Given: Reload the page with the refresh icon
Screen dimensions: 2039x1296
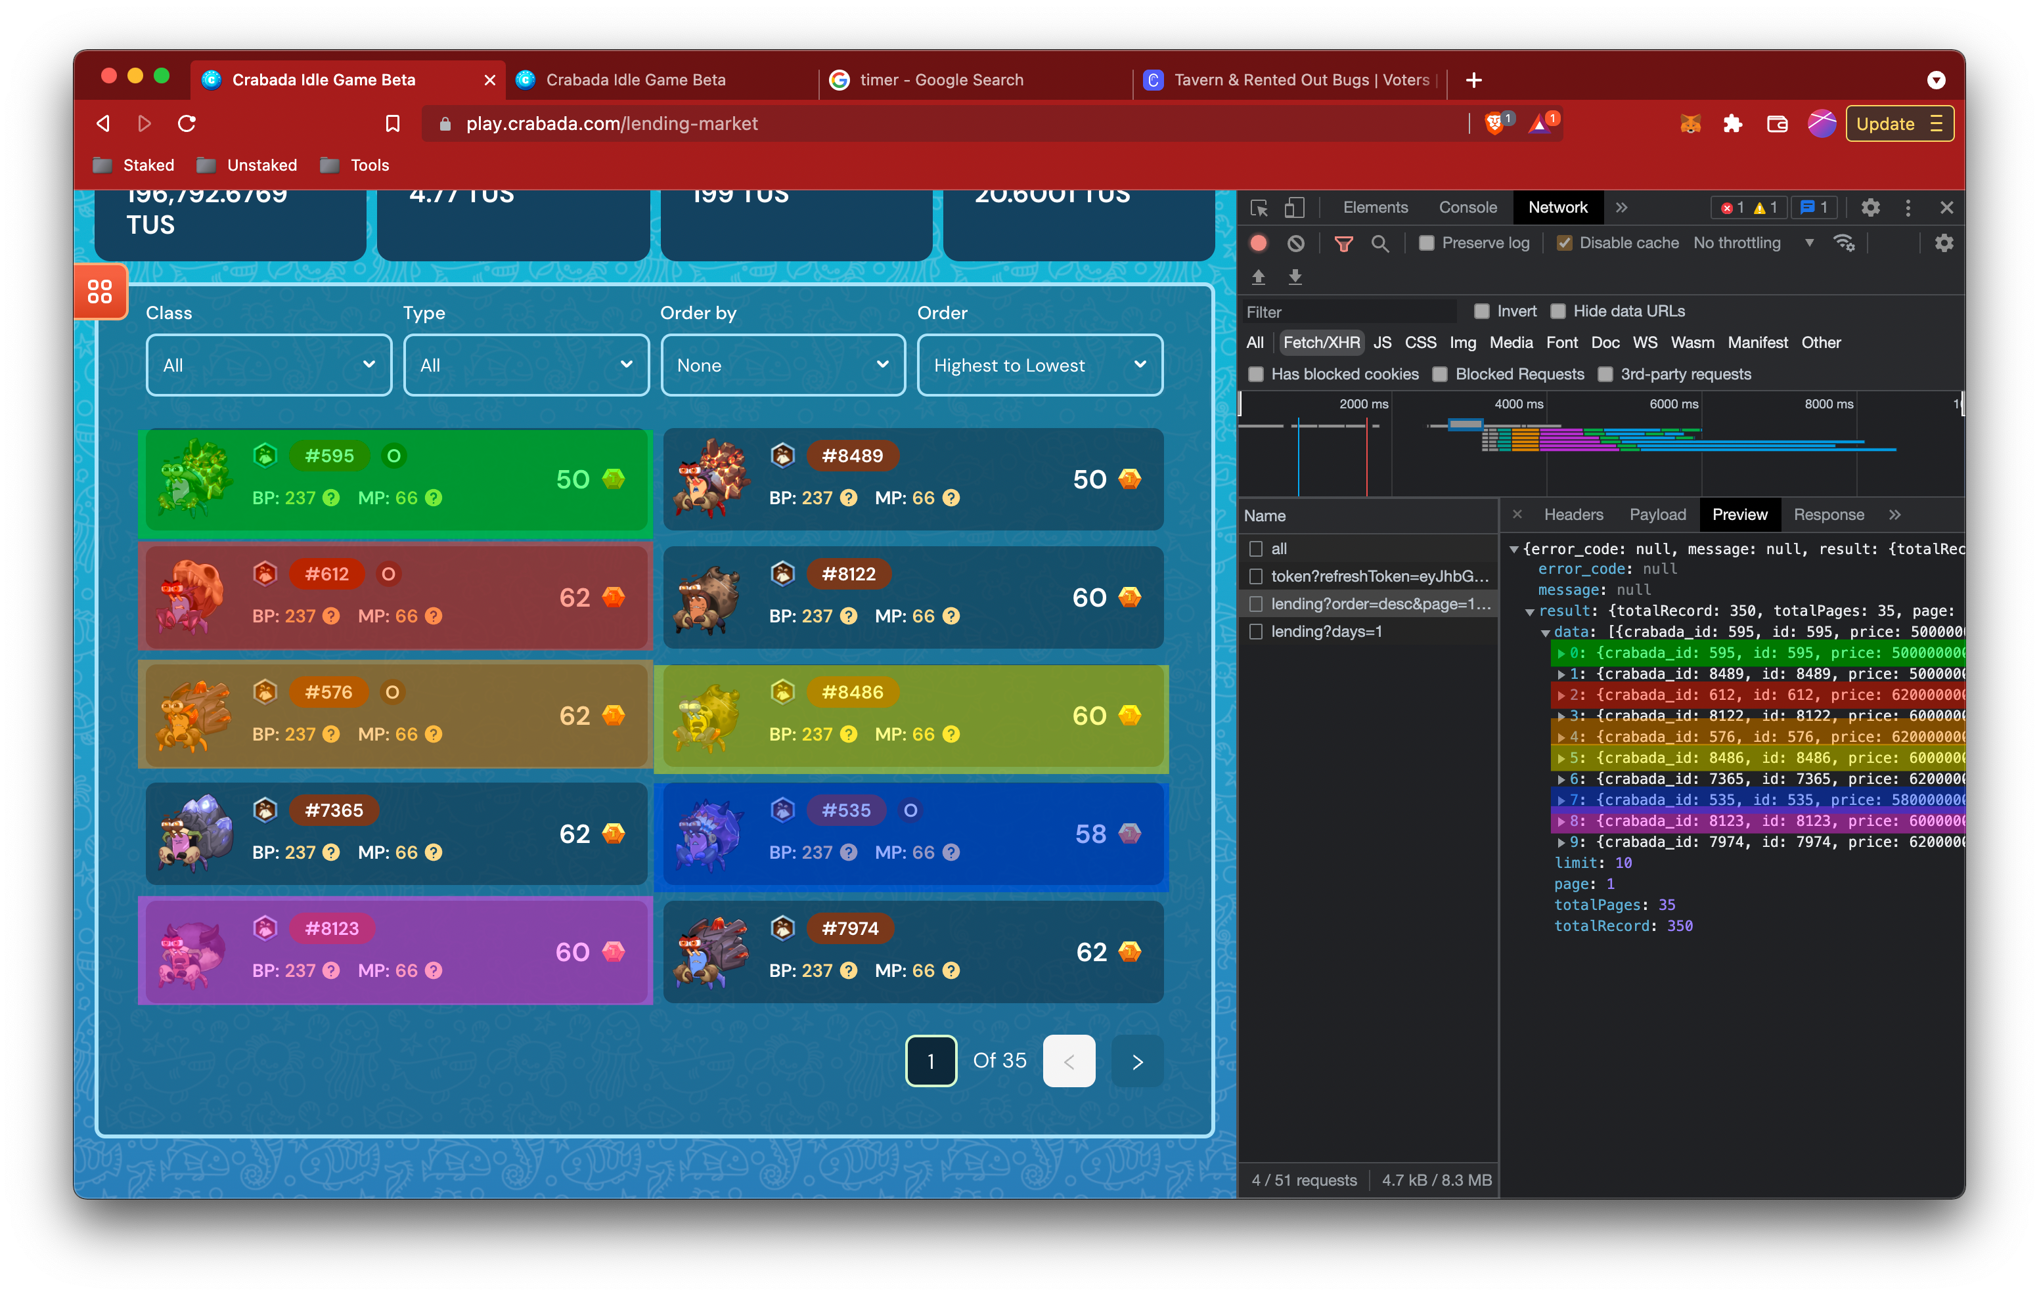Looking at the screenshot, I should pos(187,123).
